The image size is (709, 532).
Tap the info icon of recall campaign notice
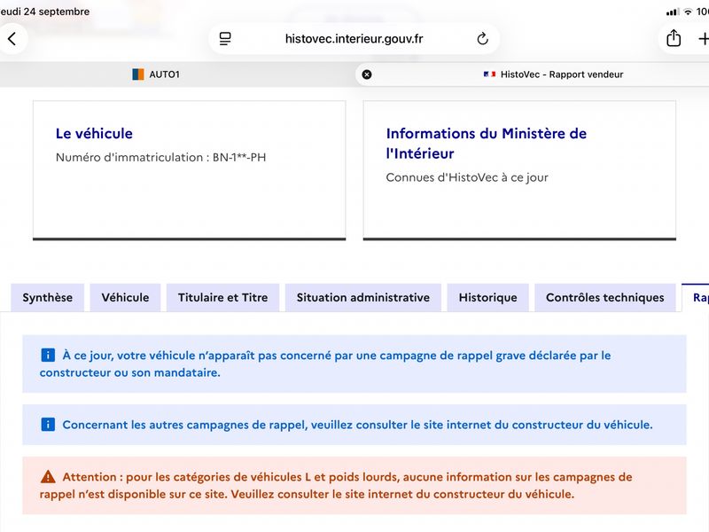(48, 356)
